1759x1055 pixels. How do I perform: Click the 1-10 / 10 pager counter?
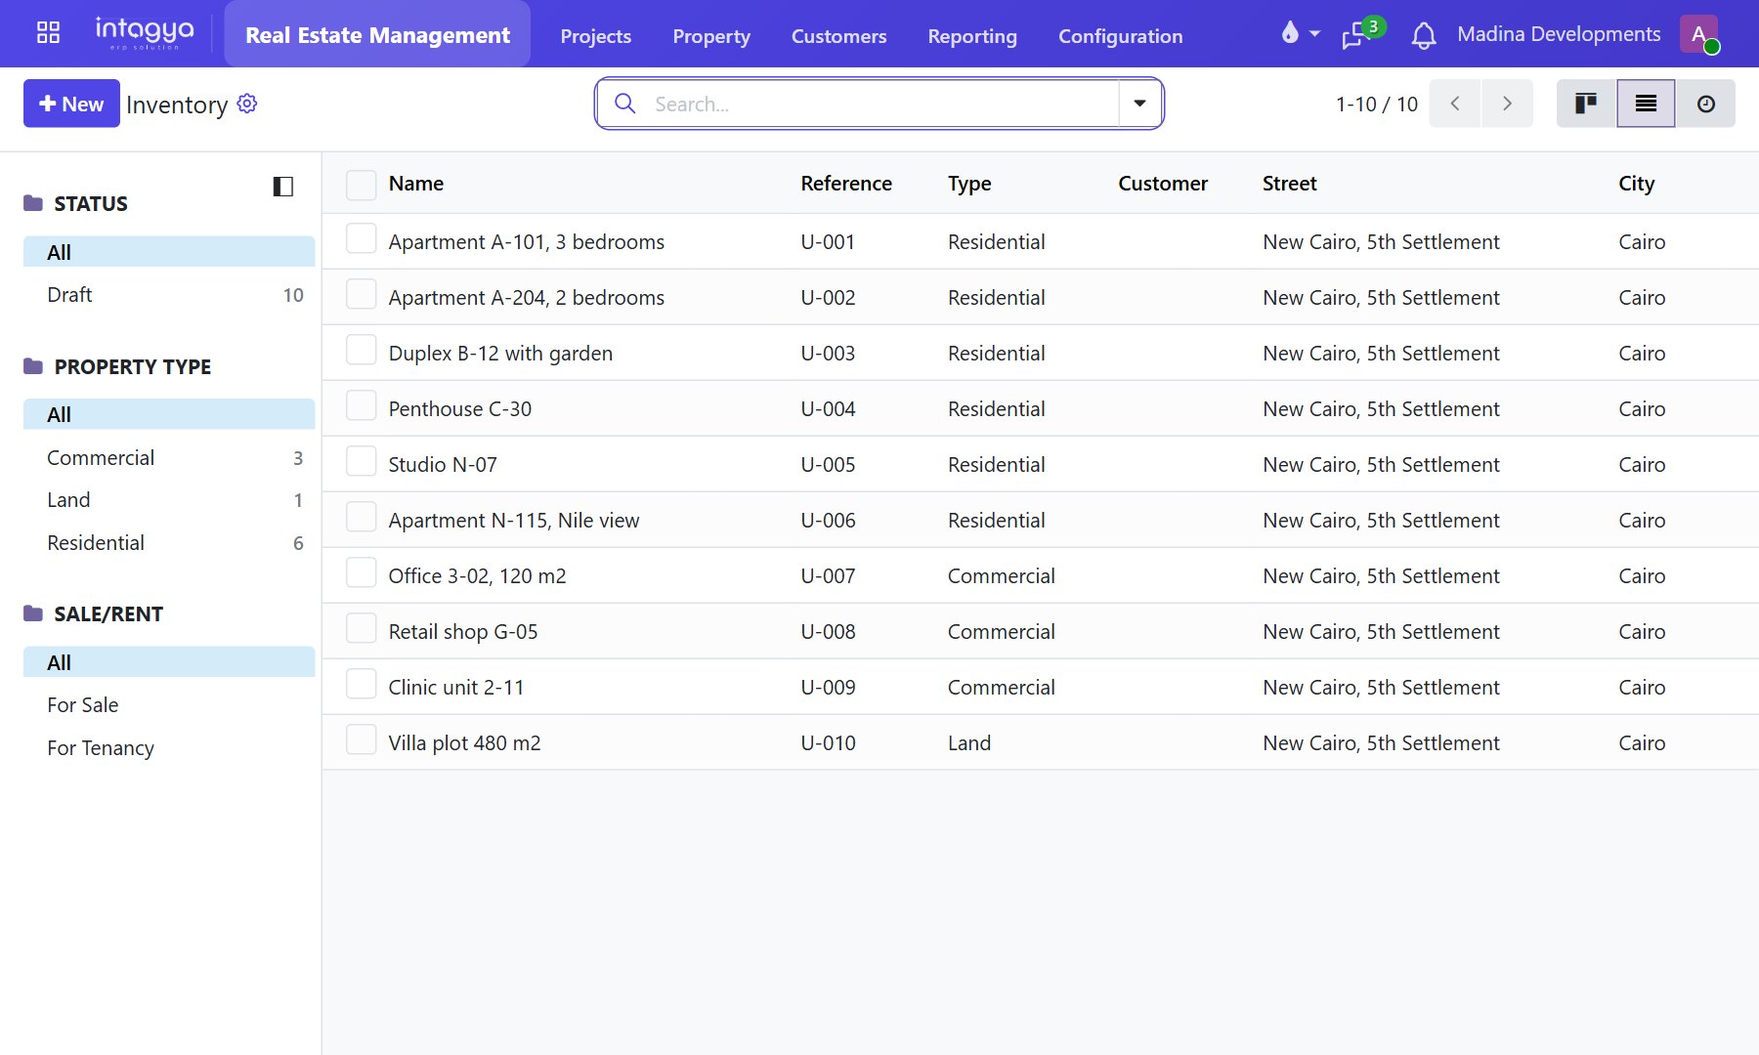1377,104
